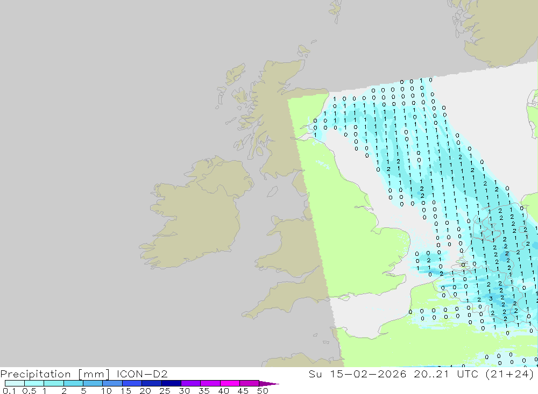Click the date '15-02-2026' in footer

[x=368, y=374]
